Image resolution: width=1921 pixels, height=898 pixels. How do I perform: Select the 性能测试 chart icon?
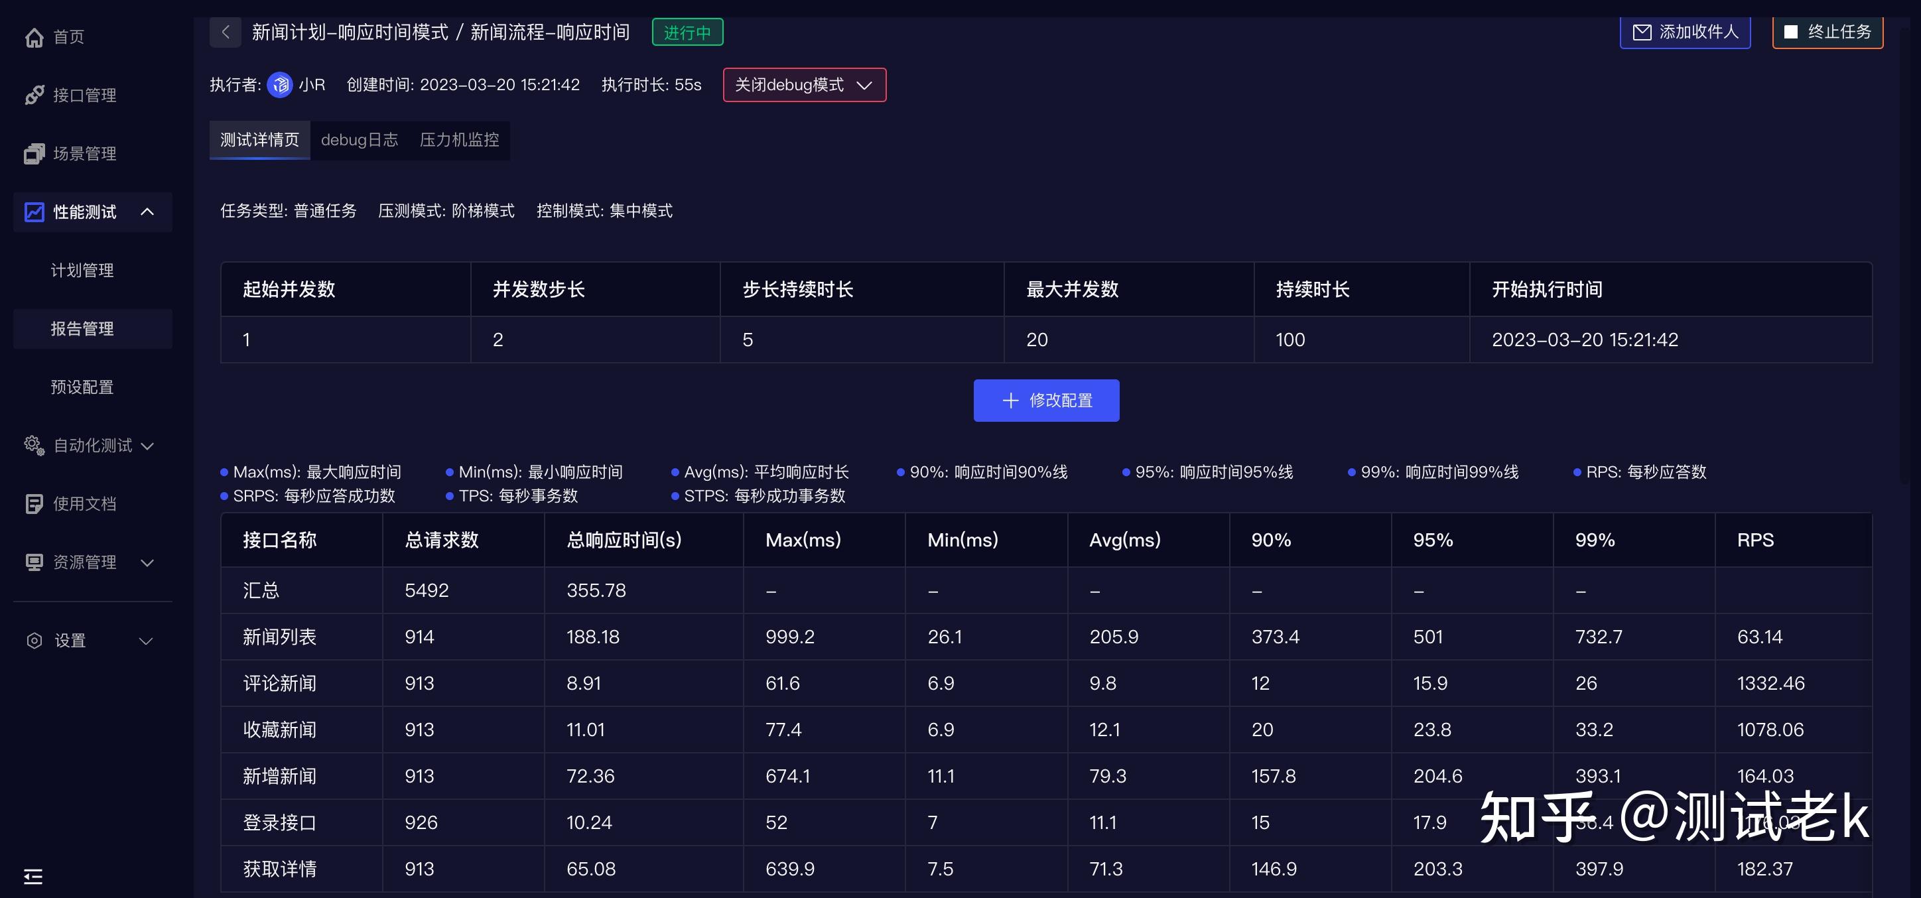pyautogui.click(x=35, y=212)
